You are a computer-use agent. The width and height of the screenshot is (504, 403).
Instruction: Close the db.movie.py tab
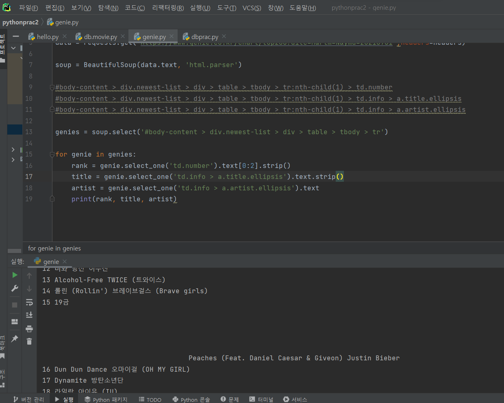click(123, 36)
